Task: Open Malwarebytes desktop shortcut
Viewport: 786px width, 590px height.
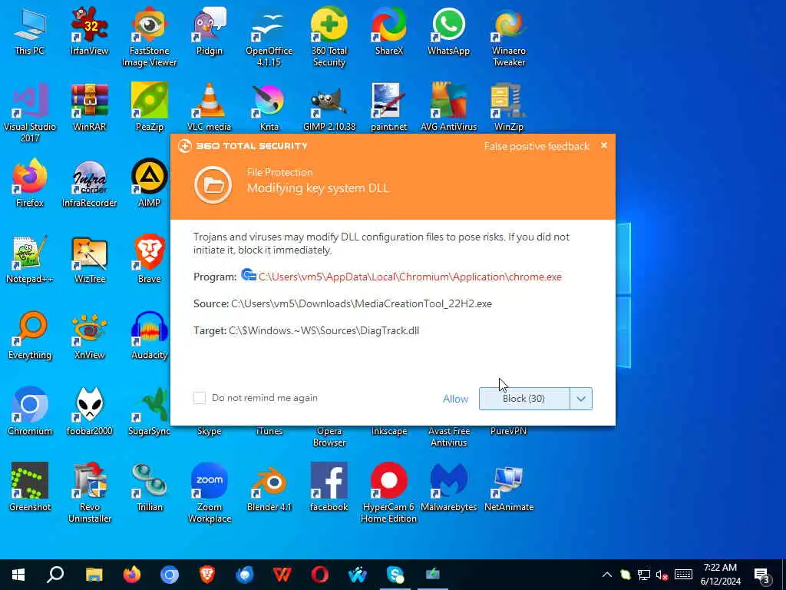Action: [448, 488]
